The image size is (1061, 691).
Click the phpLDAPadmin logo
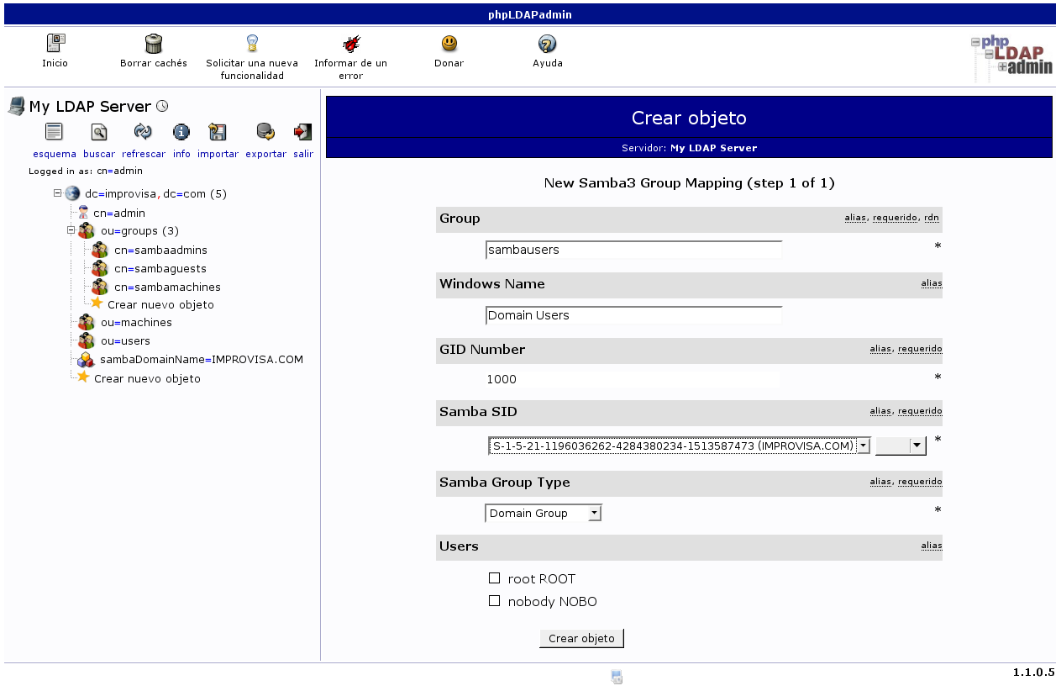tap(1011, 58)
